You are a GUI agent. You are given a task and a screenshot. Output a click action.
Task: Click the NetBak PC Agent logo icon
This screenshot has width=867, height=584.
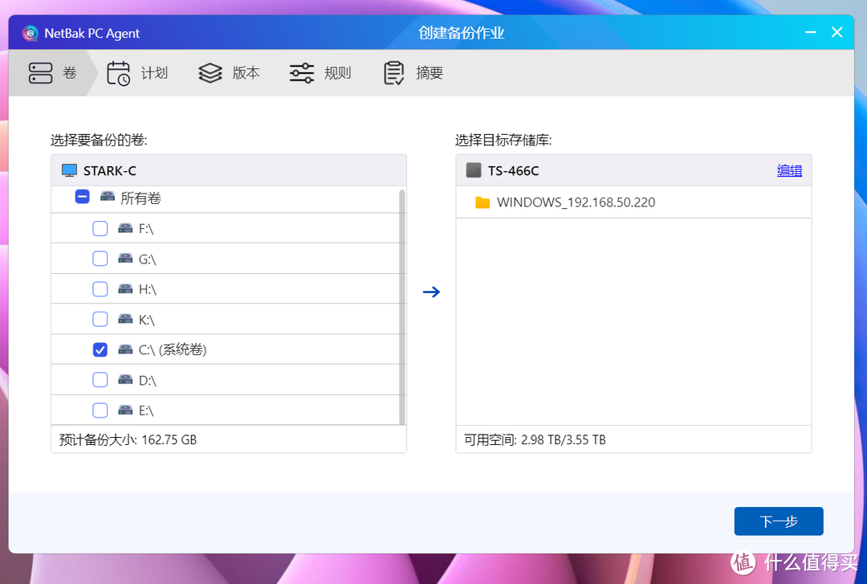pos(30,33)
